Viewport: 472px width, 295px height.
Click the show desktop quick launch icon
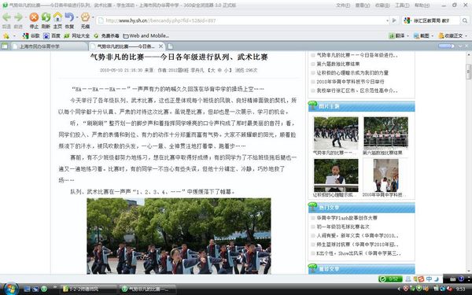tap(27, 289)
